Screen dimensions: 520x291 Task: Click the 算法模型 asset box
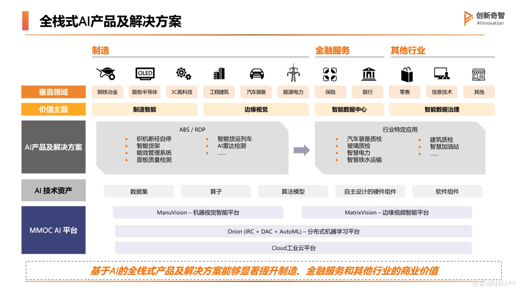point(293,191)
